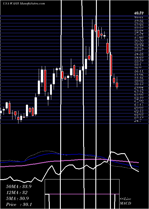Select the 5MA : 30.9 readout
The height and width of the screenshot is (209, 149).
click(17, 199)
